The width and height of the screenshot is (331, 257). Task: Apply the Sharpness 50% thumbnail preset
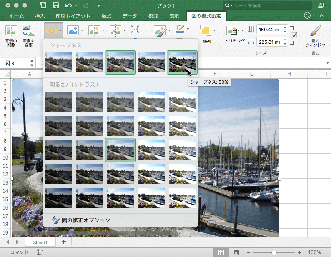click(x=181, y=62)
